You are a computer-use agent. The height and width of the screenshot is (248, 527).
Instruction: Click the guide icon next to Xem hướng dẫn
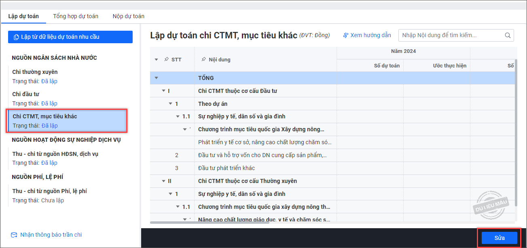point(345,35)
